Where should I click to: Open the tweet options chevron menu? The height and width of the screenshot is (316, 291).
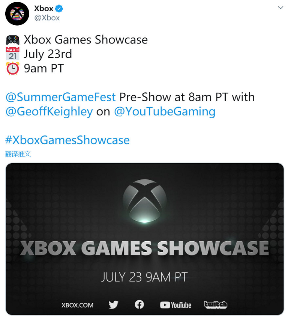click(x=280, y=8)
